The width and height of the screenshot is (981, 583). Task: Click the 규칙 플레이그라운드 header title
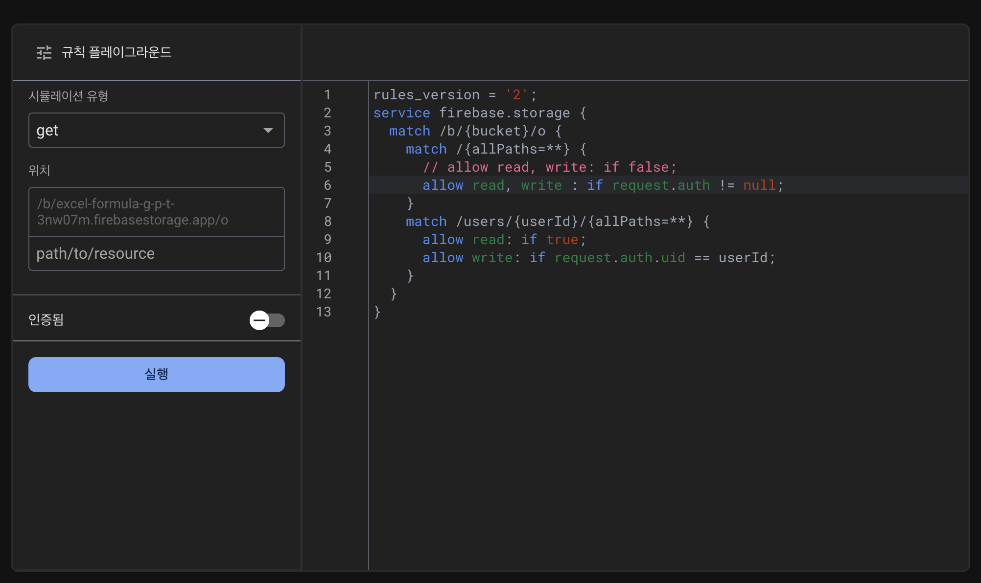[x=117, y=52]
